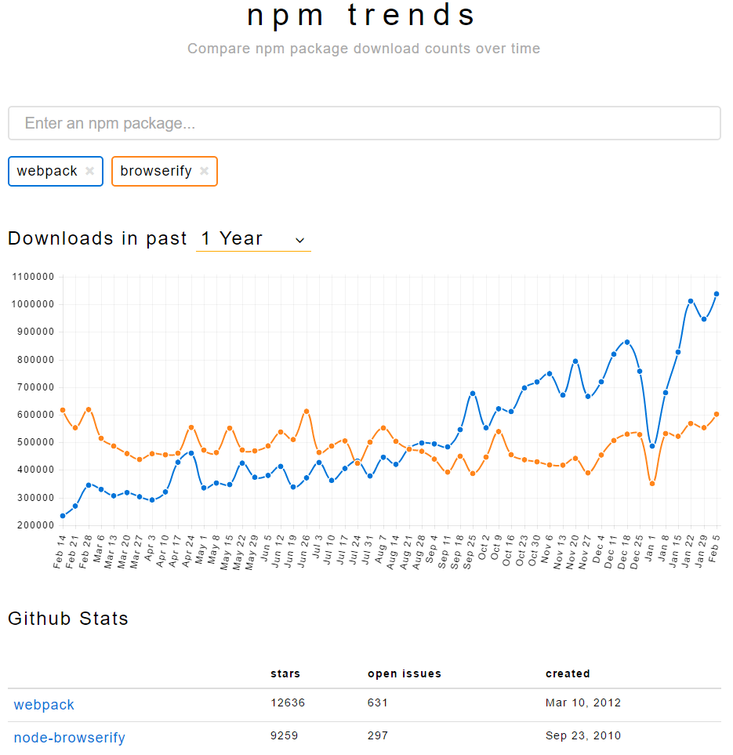Click the created column header
The image size is (733, 755).
coord(568,673)
